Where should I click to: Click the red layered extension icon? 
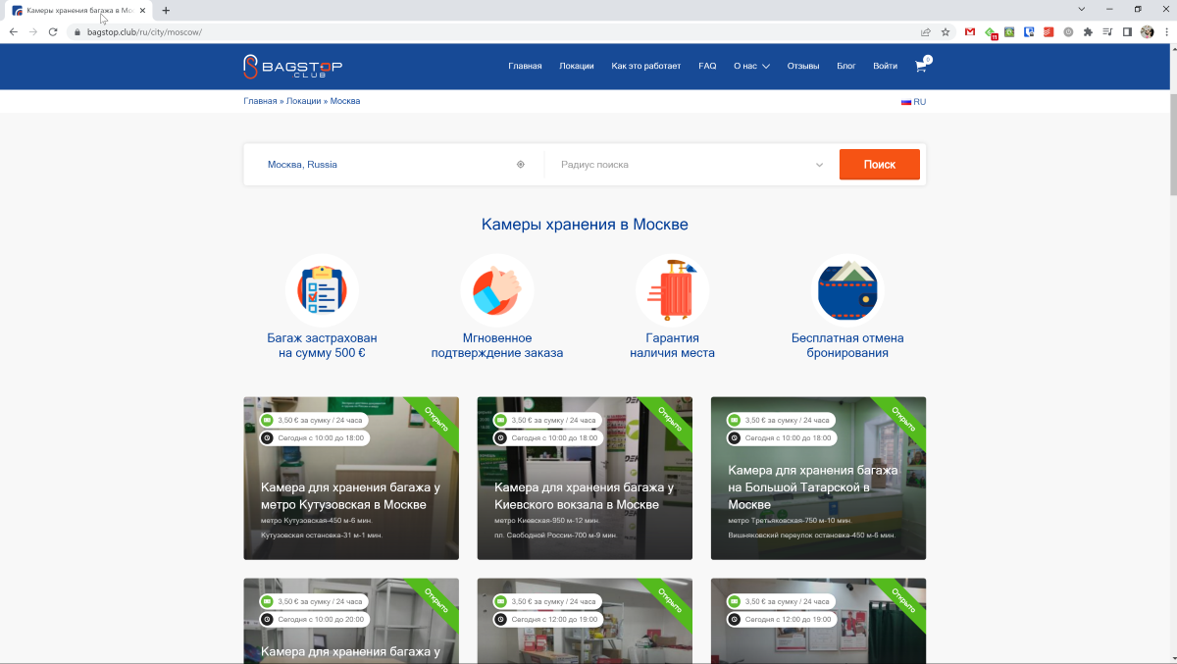1049,31
